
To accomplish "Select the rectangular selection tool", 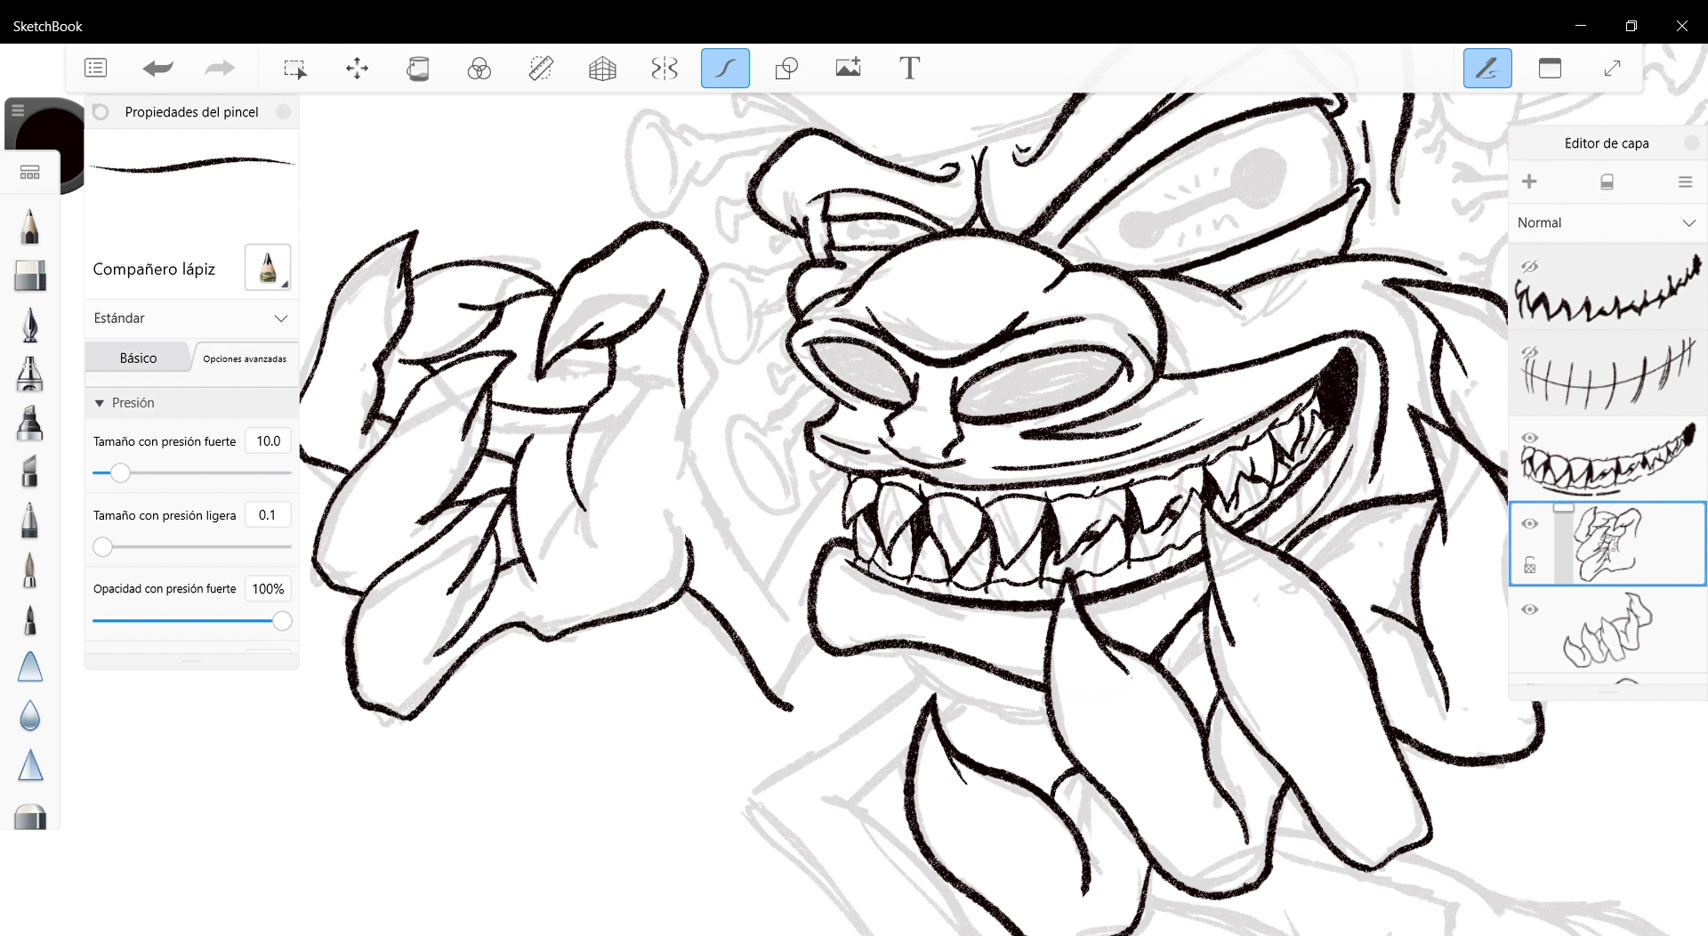I will point(294,69).
